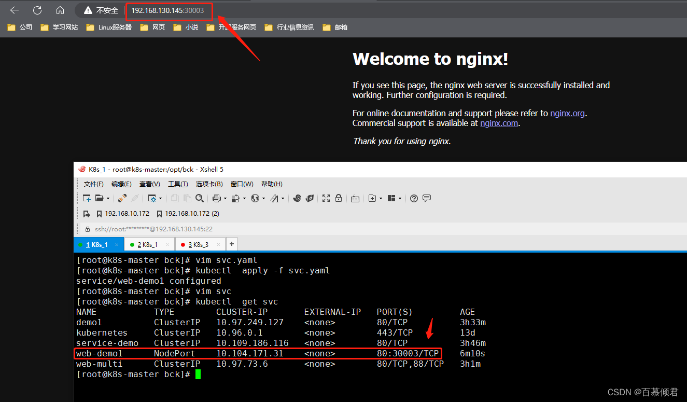Click the browser home icon
This screenshot has height=402, width=687.
pyautogui.click(x=60, y=10)
